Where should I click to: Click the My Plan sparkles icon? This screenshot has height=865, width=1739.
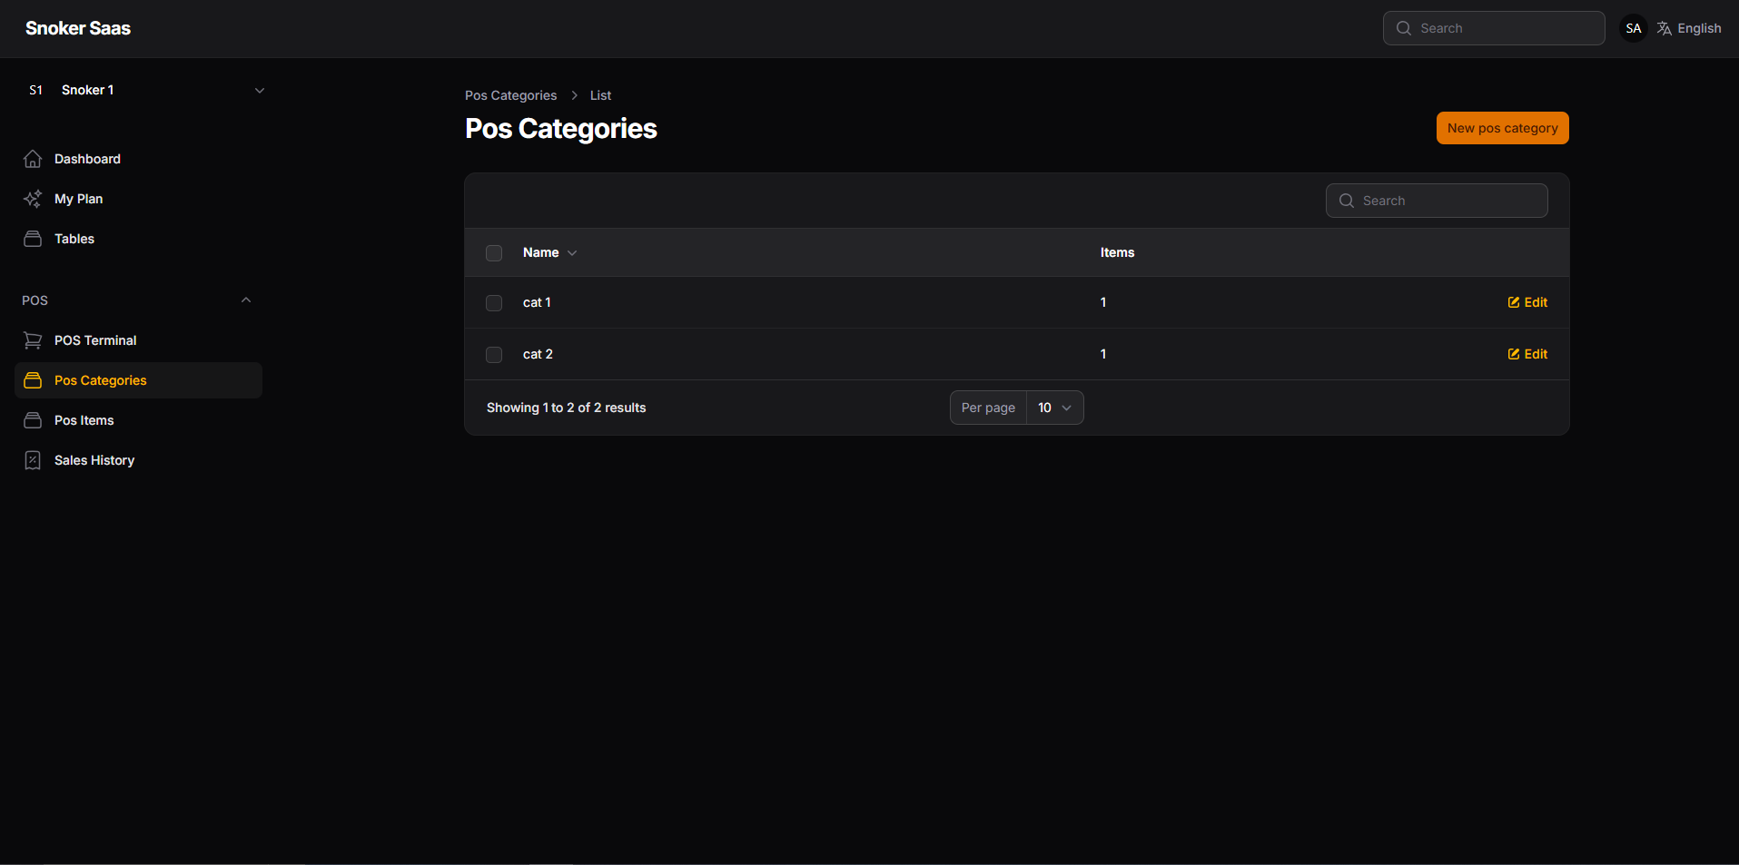point(33,199)
